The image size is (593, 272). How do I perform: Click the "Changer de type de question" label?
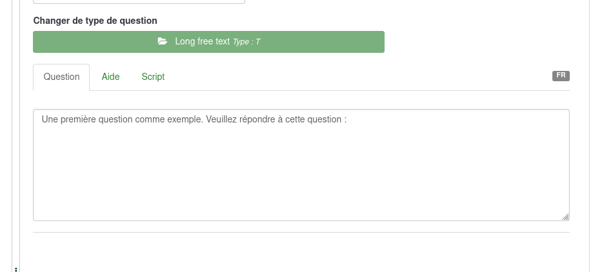pyautogui.click(x=95, y=21)
